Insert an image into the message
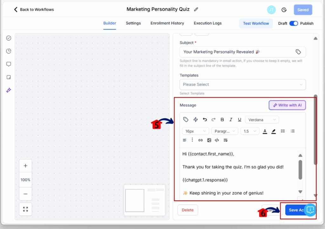The width and height of the screenshot is (325, 229). [209, 140]
